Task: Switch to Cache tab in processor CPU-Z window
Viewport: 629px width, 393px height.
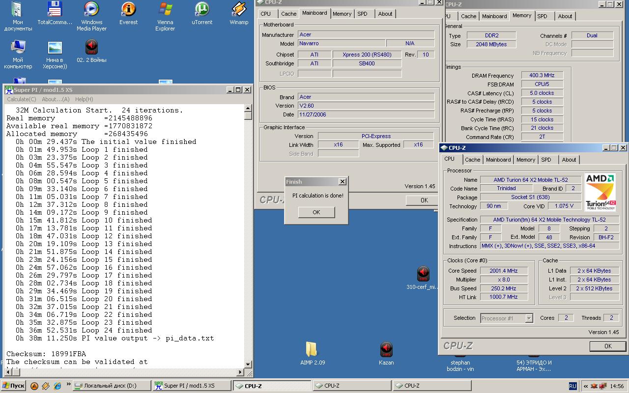Action: pos(472,160)
